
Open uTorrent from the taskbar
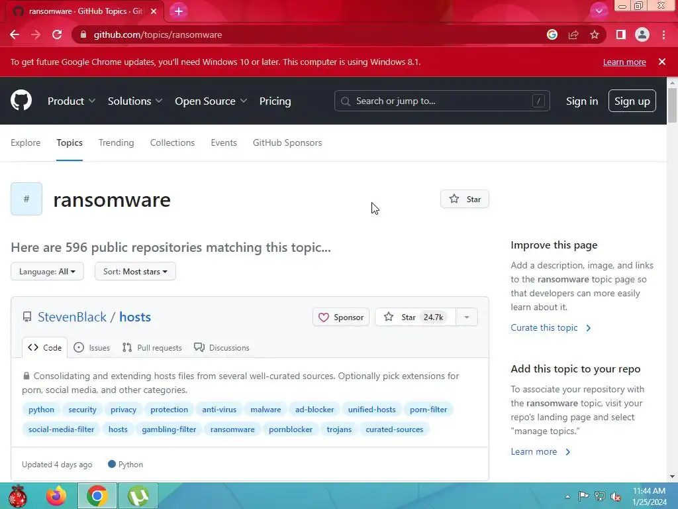(138, 496)
